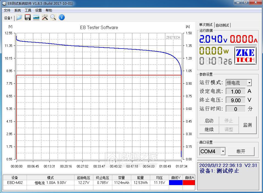This screenshot has height=193, width=263.
Task: Click the red 曲线A color swatch
Action: [189, 183]
